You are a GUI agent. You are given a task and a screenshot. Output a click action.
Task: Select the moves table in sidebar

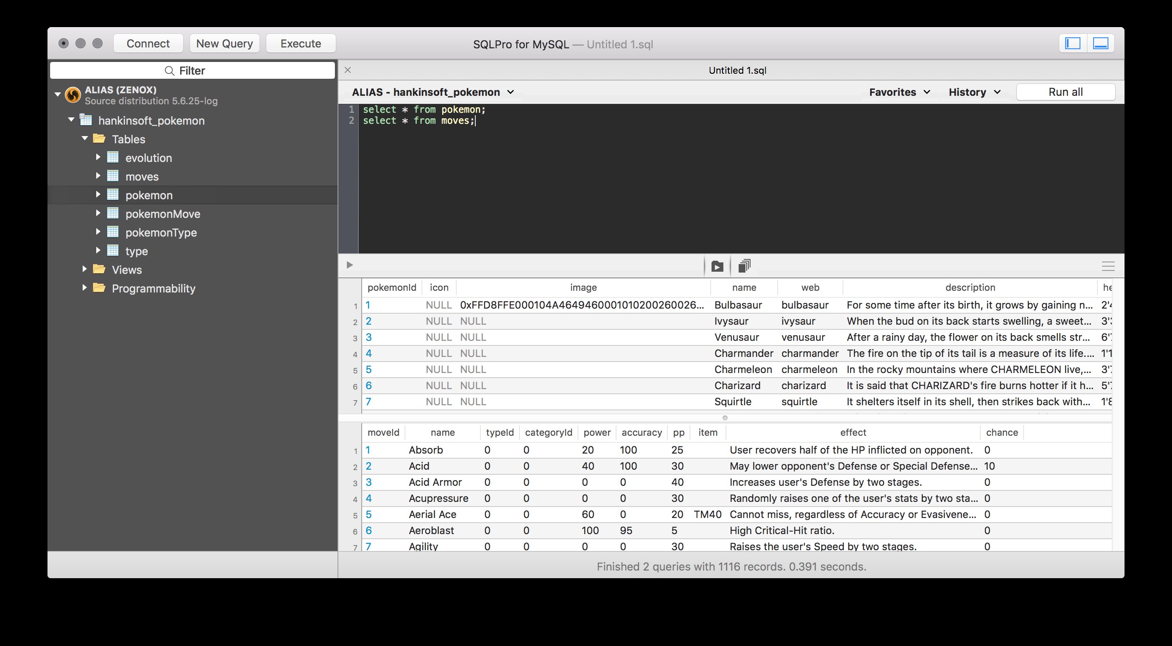[x=142, y=176]
